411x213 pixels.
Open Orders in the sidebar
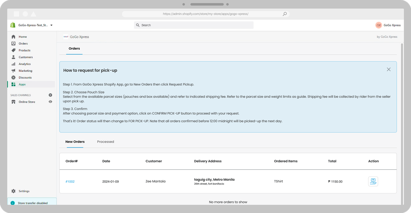coord(23,44)
